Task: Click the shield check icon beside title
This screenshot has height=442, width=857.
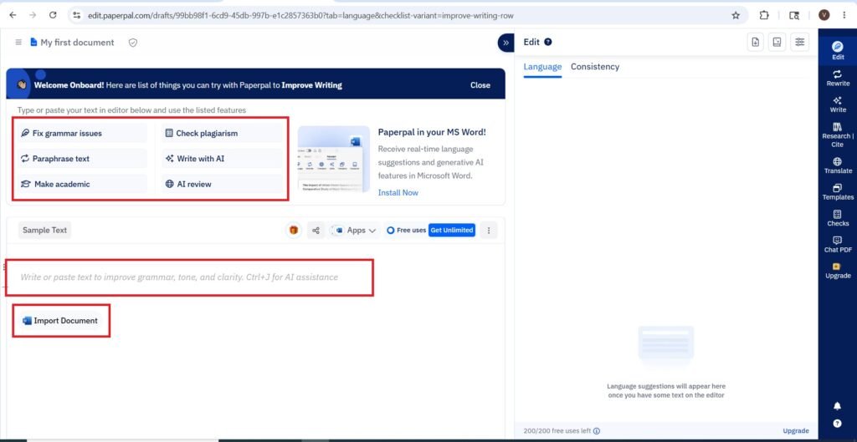Action: coord(133,42)
